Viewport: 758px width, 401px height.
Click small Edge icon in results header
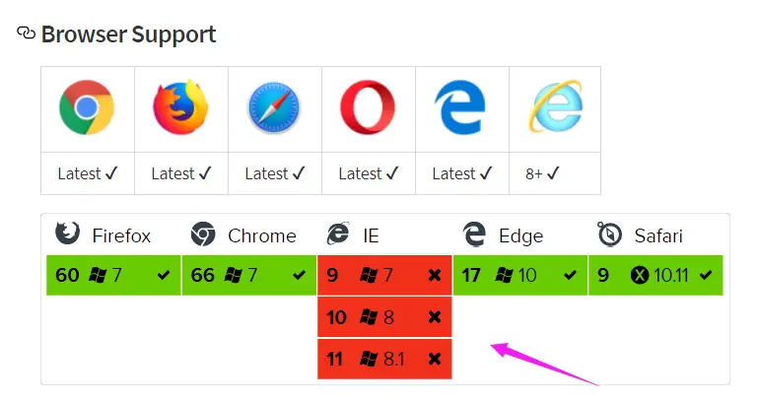[x=474, y=234]
